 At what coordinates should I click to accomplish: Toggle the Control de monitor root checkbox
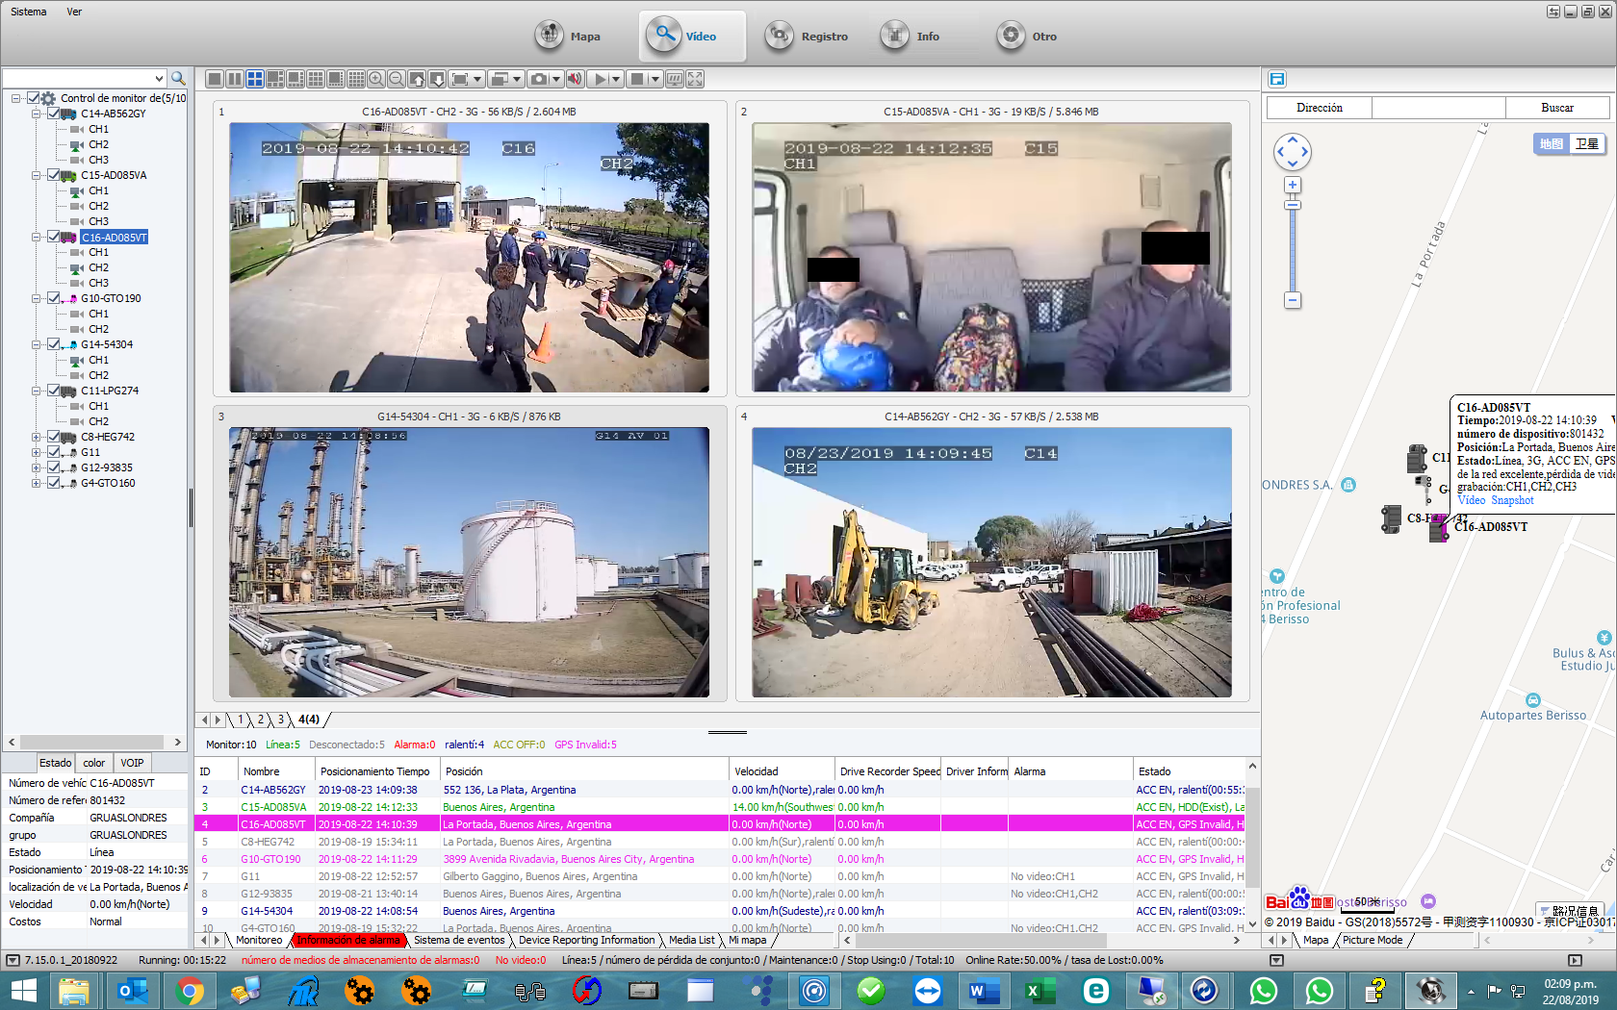click(34, 97)
